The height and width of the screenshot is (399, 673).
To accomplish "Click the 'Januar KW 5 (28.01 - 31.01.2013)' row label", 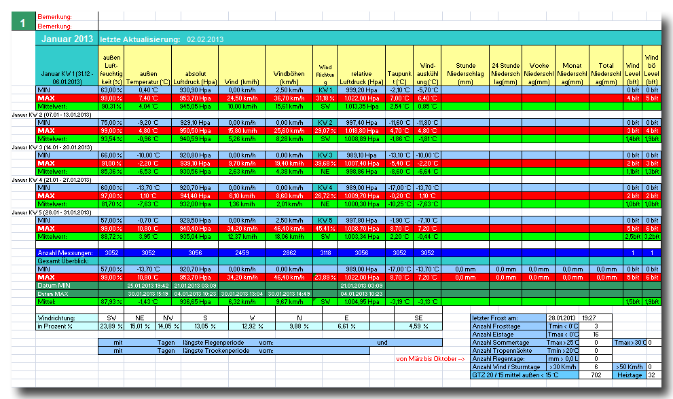I will point(52,212).
